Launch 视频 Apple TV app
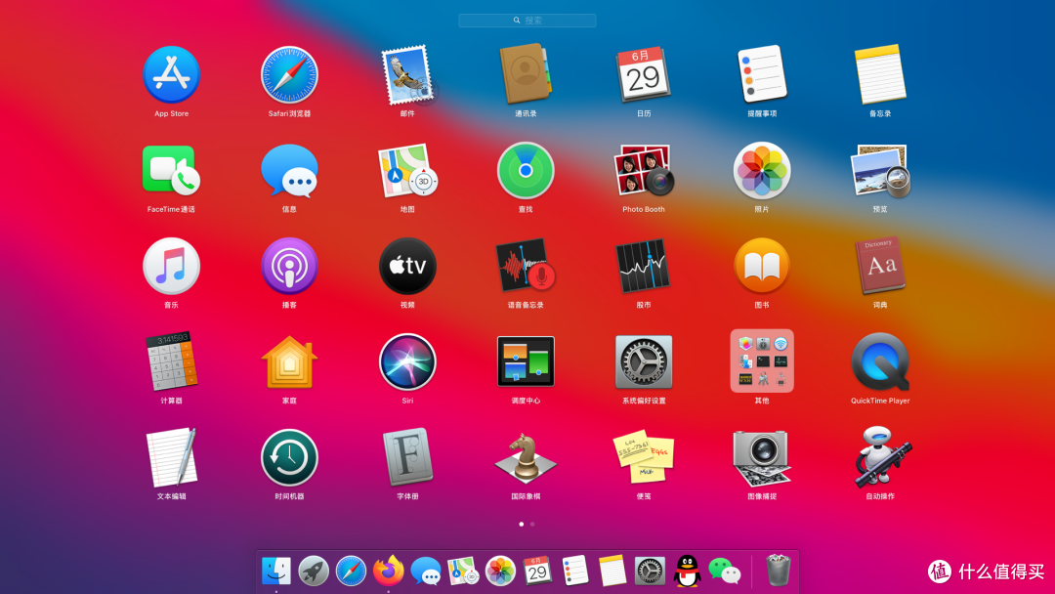Viewport: 1055px width, 594px height. click(407, 267)
